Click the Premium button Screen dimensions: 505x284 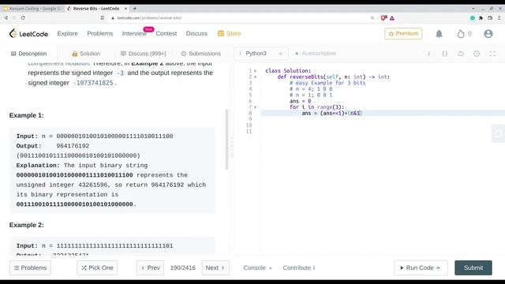coord(403,33)
